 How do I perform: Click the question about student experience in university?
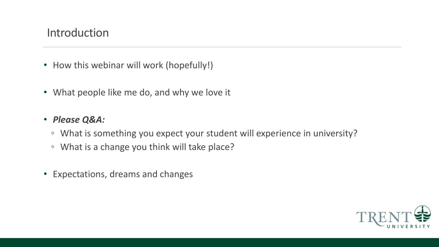(x=209, y=133)
